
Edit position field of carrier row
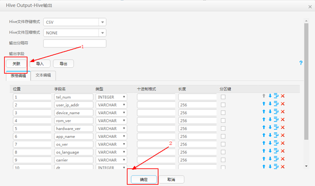(x=32, y=160)
